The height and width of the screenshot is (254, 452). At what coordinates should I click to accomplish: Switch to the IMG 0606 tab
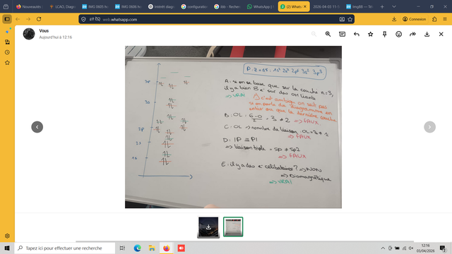[129, 6]
